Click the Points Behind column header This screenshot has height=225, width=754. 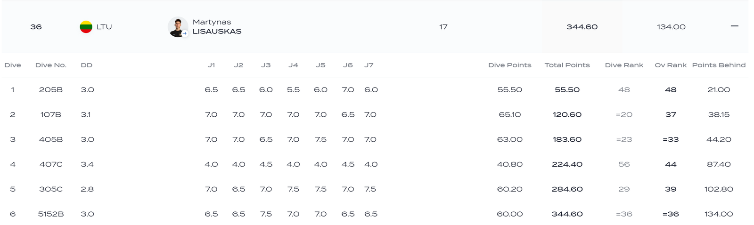click(x=719, y=65)
